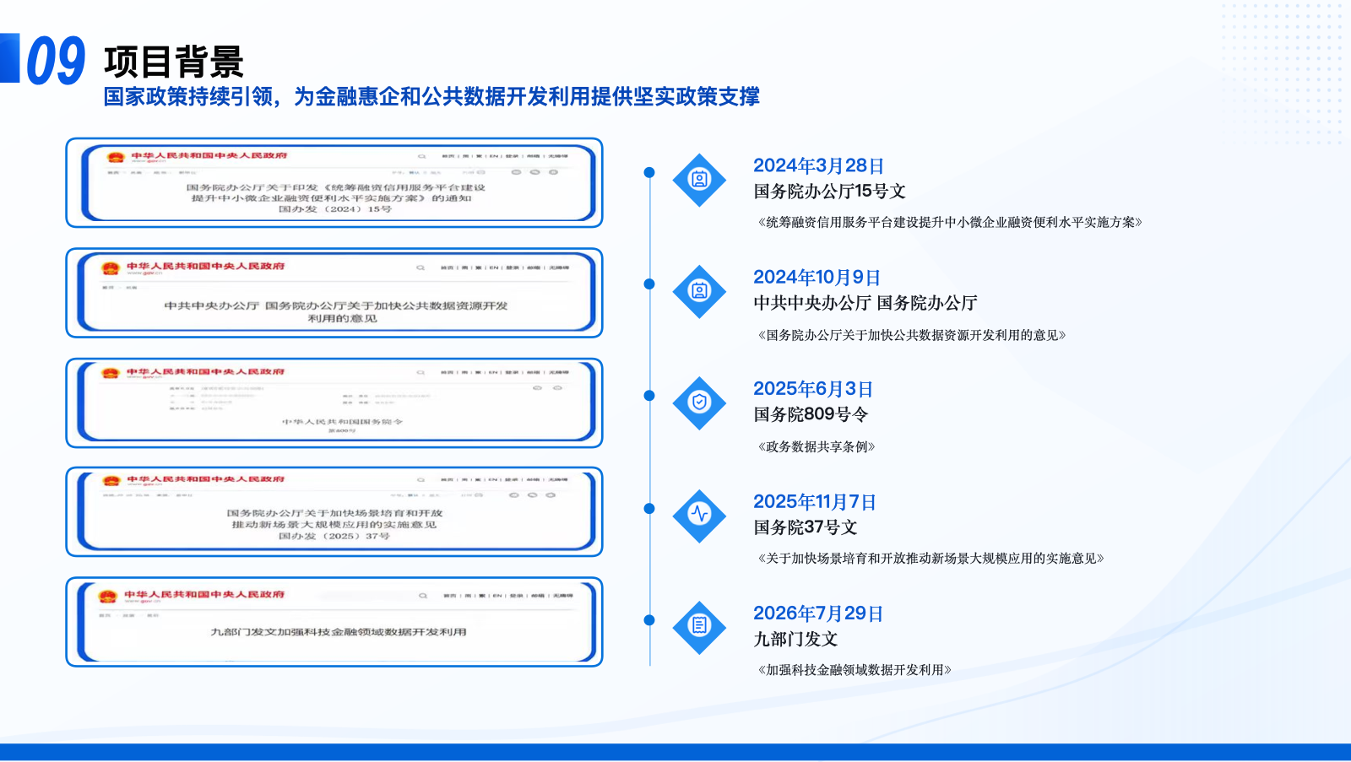The width and height of the screenshot is (1351, 762).
Task: Click the search icon in the first card
Action: [421, 156]
